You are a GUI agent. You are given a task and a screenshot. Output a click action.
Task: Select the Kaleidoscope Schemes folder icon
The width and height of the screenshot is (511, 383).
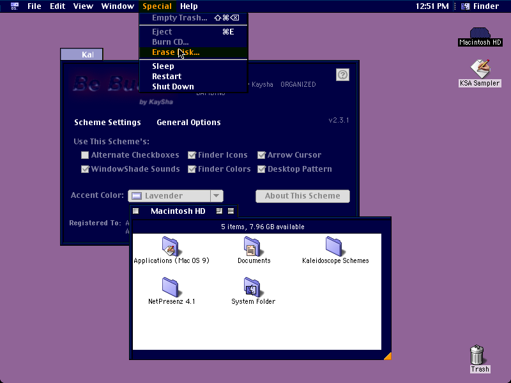pyautogui.click(x=333, y=246)
